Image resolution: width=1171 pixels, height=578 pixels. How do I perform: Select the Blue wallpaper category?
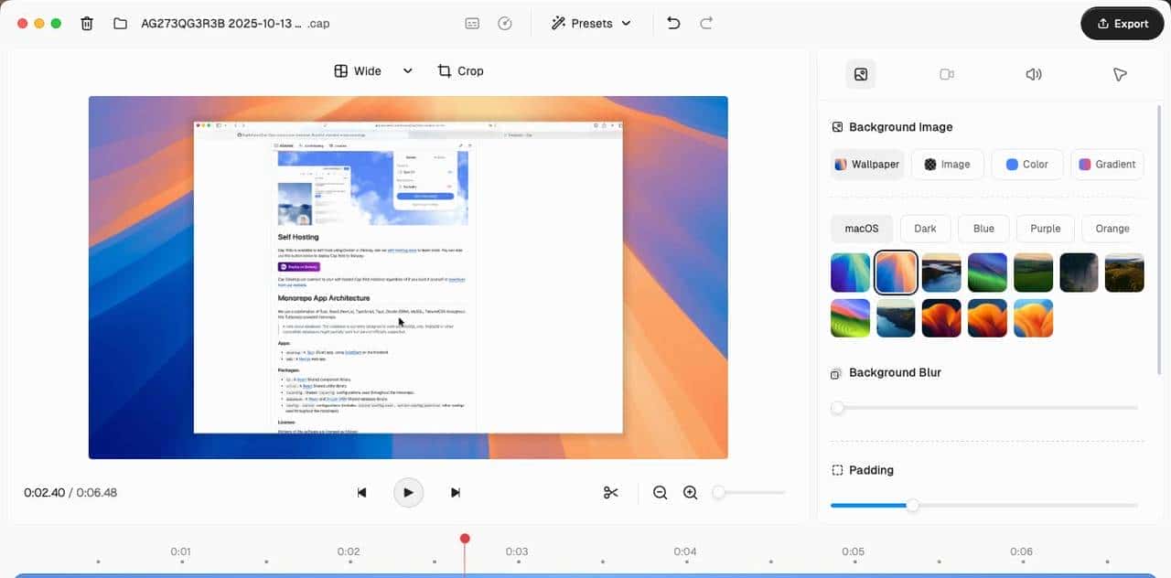point(983,229)
